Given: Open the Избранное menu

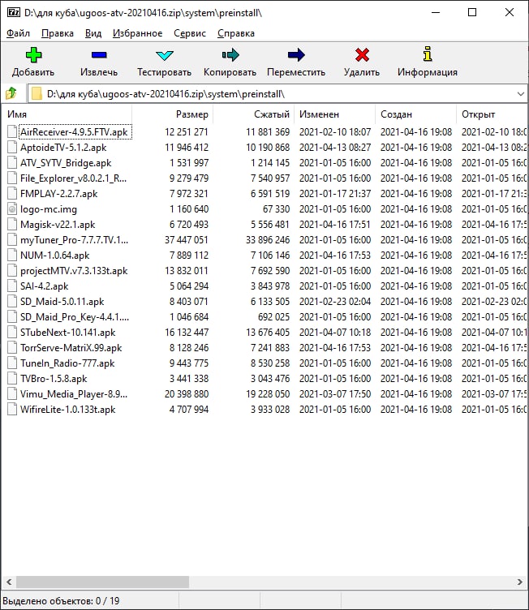Looking at the screenshot, I should click(x=138, y=33).
